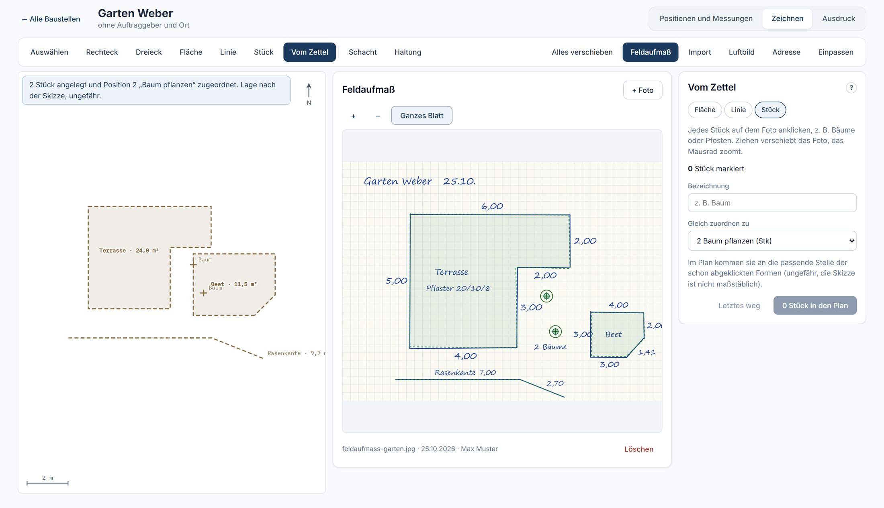
Task: Click the upper tree marker on sketch
Action: point(546,296)
